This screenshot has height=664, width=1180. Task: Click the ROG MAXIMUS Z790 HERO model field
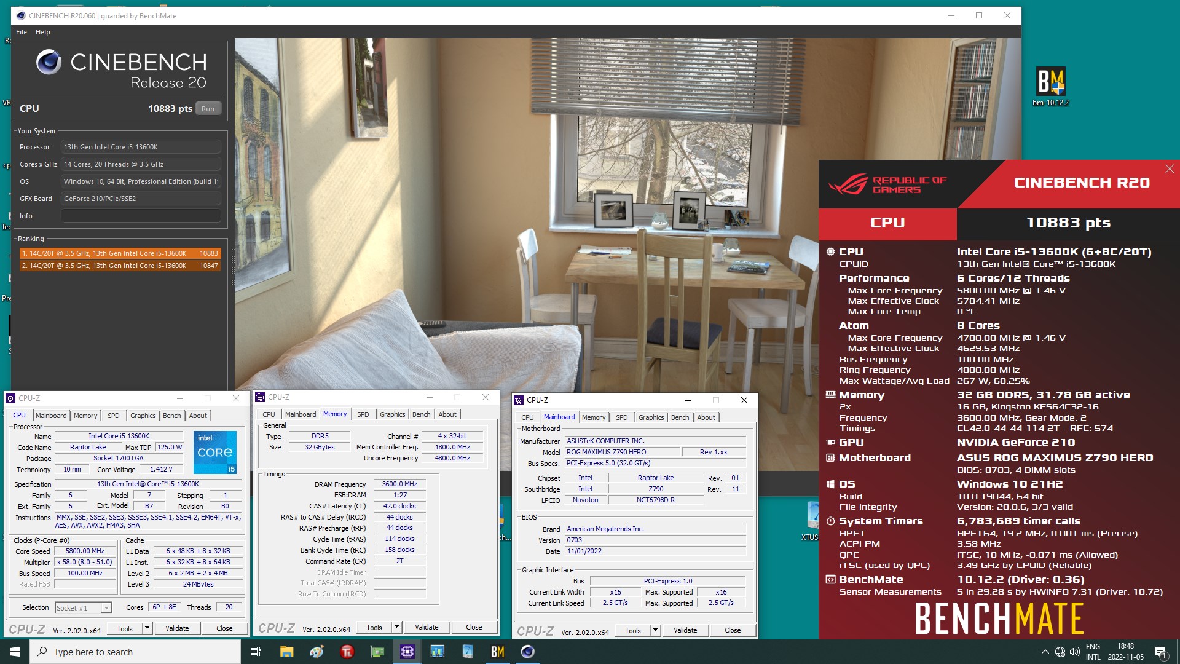coord(623,452)
